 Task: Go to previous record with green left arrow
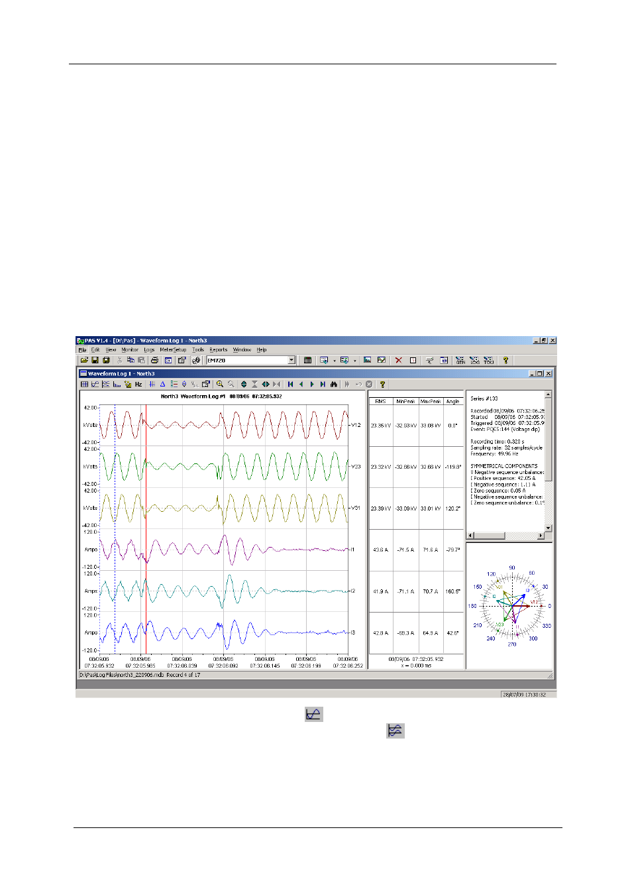pos(301,384)
